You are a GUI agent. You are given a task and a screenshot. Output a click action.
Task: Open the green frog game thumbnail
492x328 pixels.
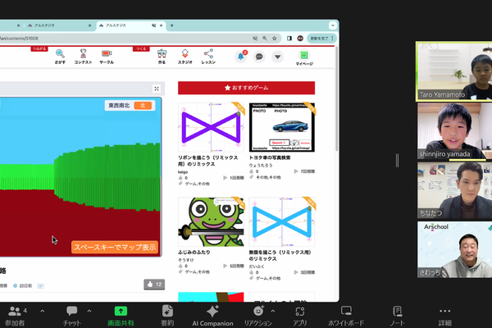click(x=211, y=222)
